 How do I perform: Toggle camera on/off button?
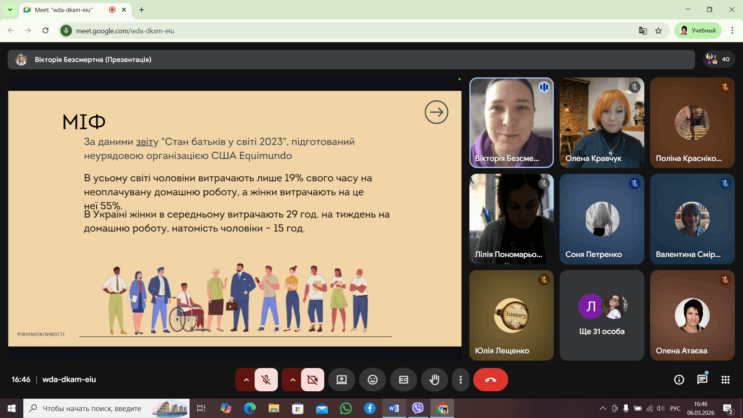(x=312, y=380)
